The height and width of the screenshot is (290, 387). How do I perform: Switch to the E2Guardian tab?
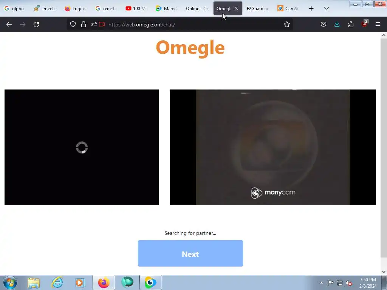click(x=258, y=9)
